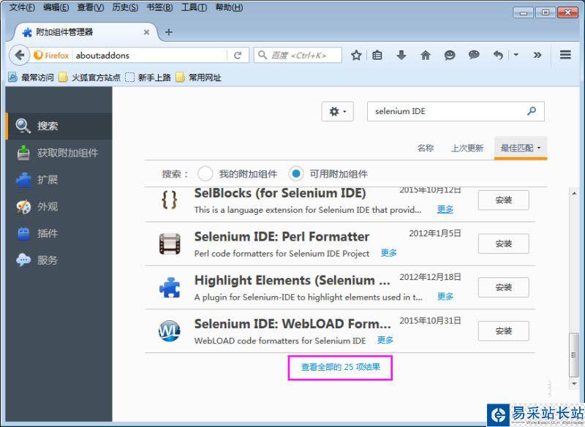Click the speech bubble chat icon
585x427 pixels.
[x=474, y=55]
